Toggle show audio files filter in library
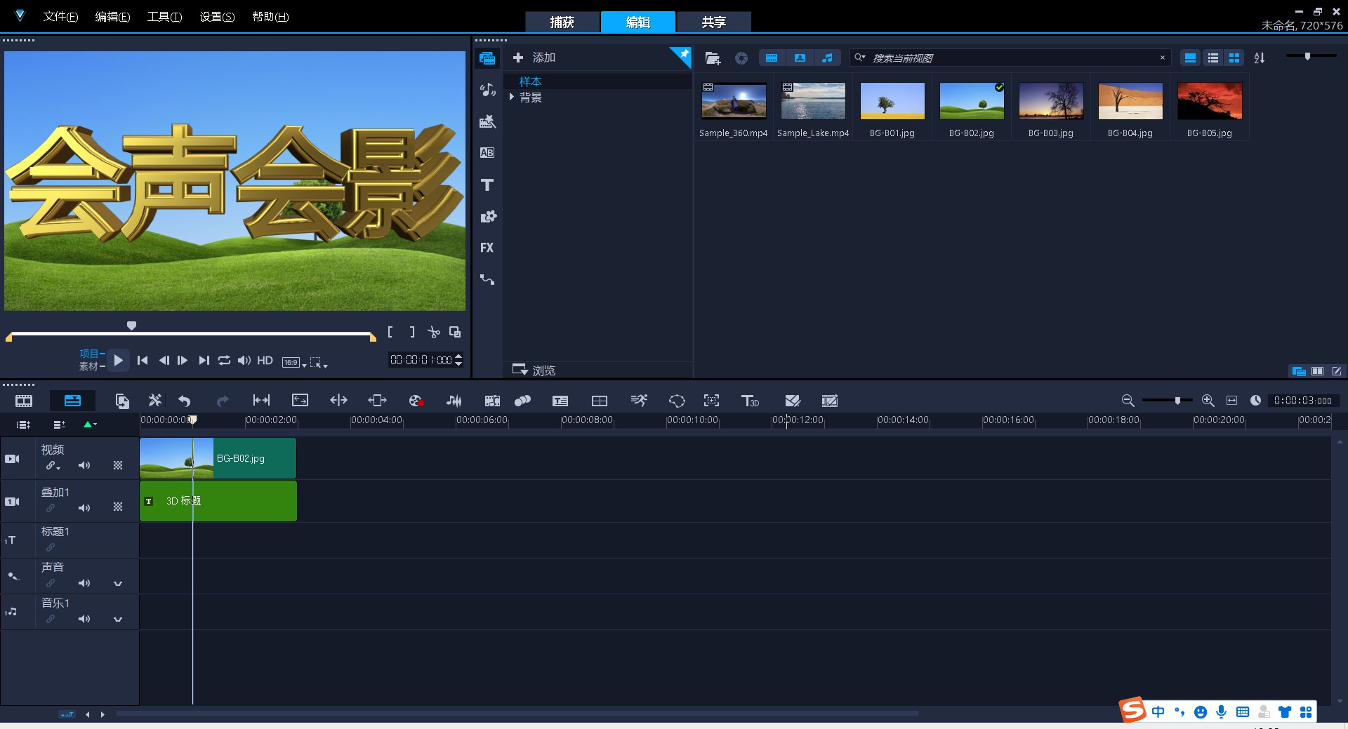This screenshot has height=729, width=1348. tap(827, 58)
